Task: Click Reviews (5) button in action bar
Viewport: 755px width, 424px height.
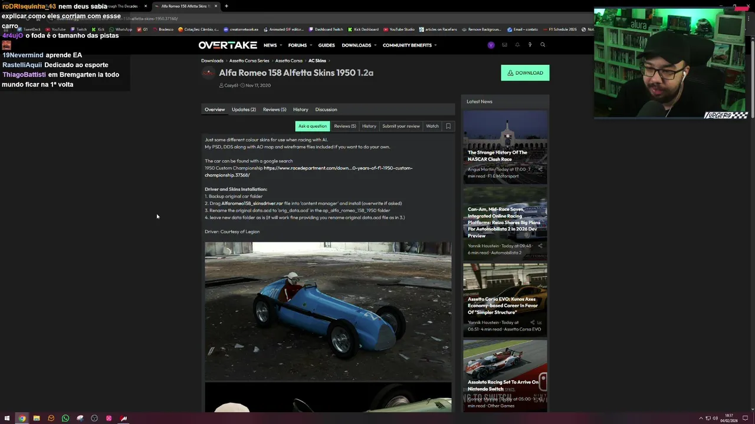Action: 345,126
